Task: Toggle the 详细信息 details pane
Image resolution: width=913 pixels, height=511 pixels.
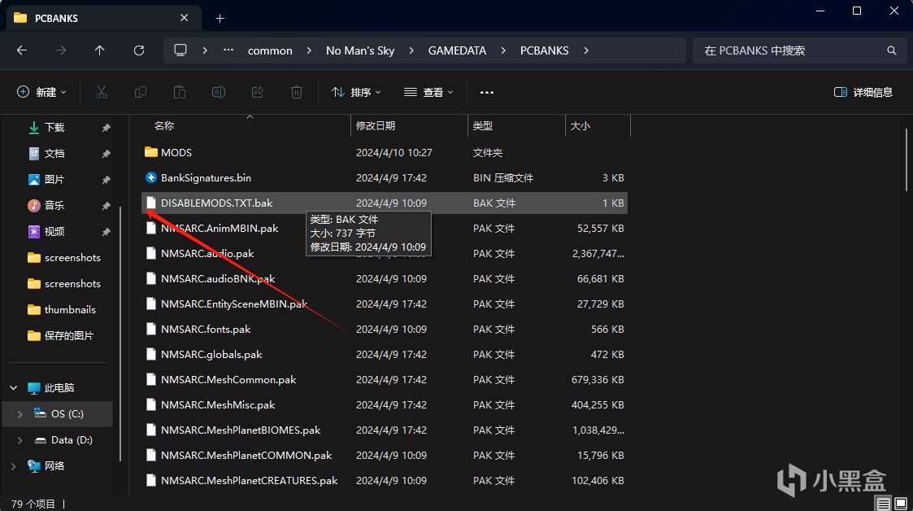Action: click(x=863, y=92)
